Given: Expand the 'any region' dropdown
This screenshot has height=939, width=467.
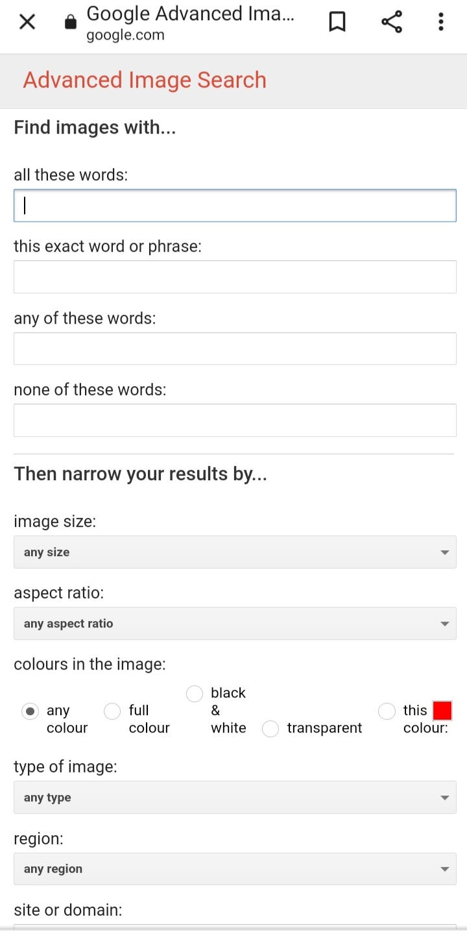Looking at the screenshot, I should (x=235, y=869).
